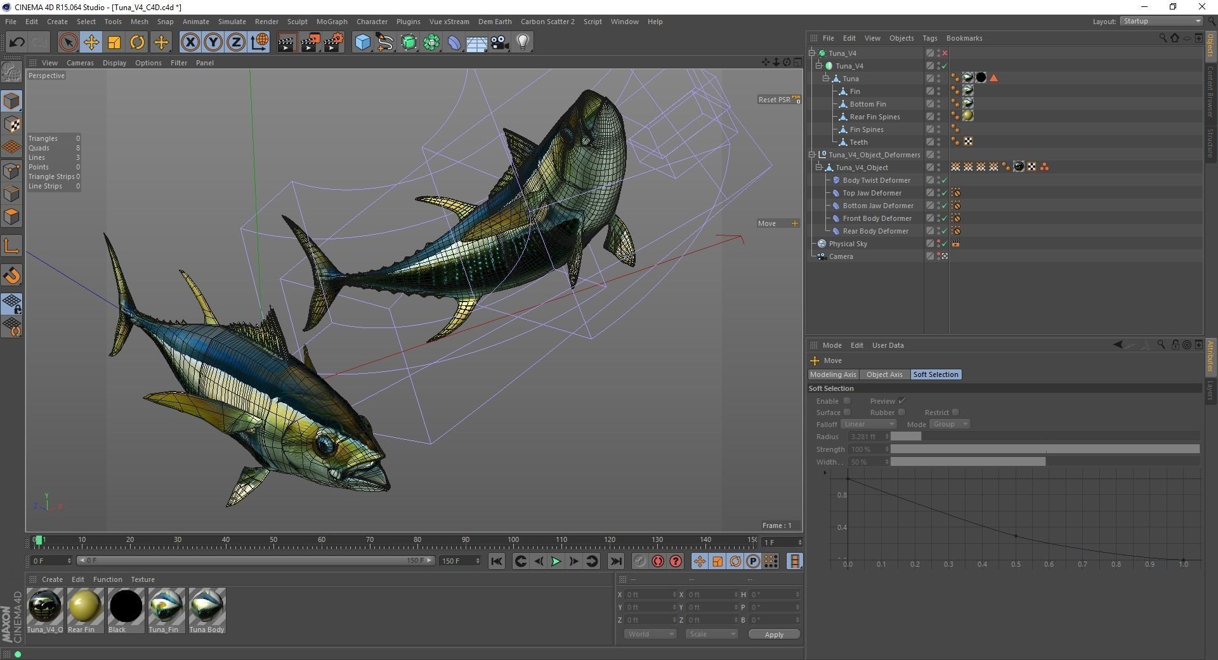Click the Apply coordinates button
Image resolution: width=1218 pixels, height=660 pixels.
(x=774, y=635)
